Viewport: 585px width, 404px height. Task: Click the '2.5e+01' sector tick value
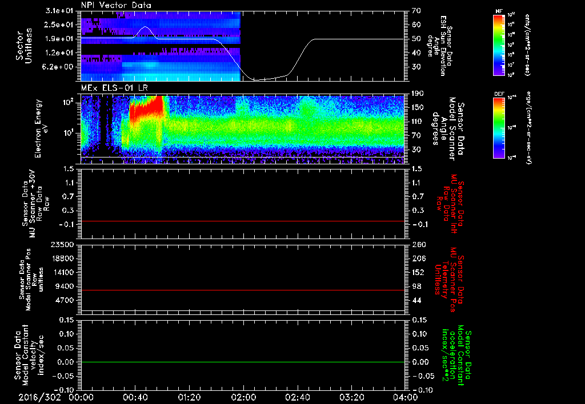click(x=59, y=25)
